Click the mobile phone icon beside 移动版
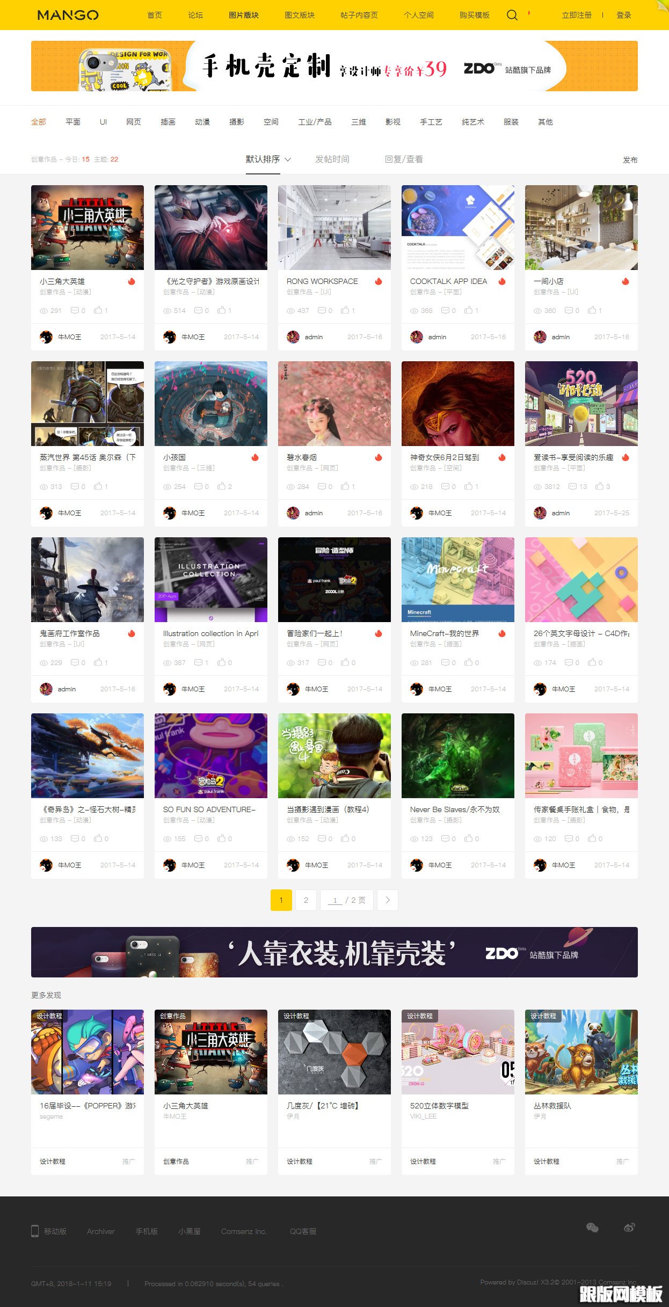The height and width of the screenshot is (1307, 669). click(x=35, y=1231)
